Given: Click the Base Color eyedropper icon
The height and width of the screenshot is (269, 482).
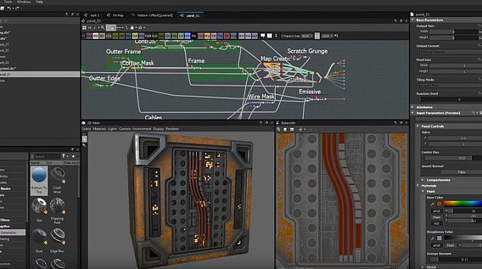Looking at the screenshot, I should pyautogui.click(x=433, y=204).
